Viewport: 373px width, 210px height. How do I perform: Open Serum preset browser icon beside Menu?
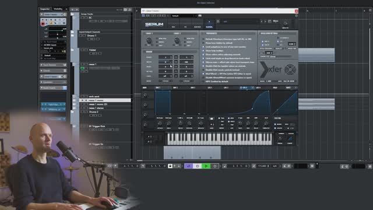click(269, 22)
